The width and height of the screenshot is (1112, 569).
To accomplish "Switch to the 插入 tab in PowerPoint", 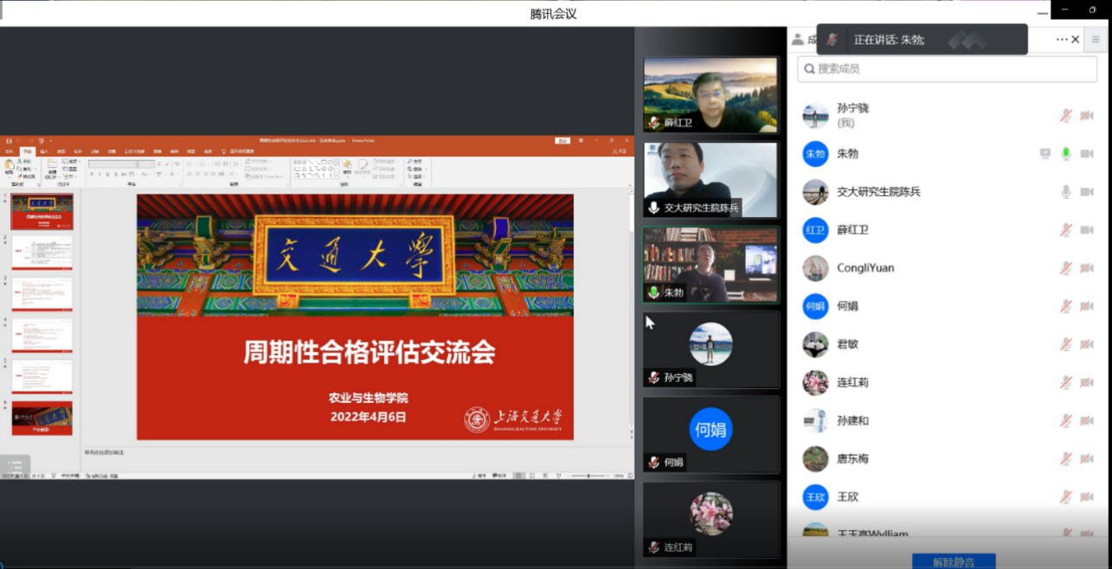I will pos(44,150).
